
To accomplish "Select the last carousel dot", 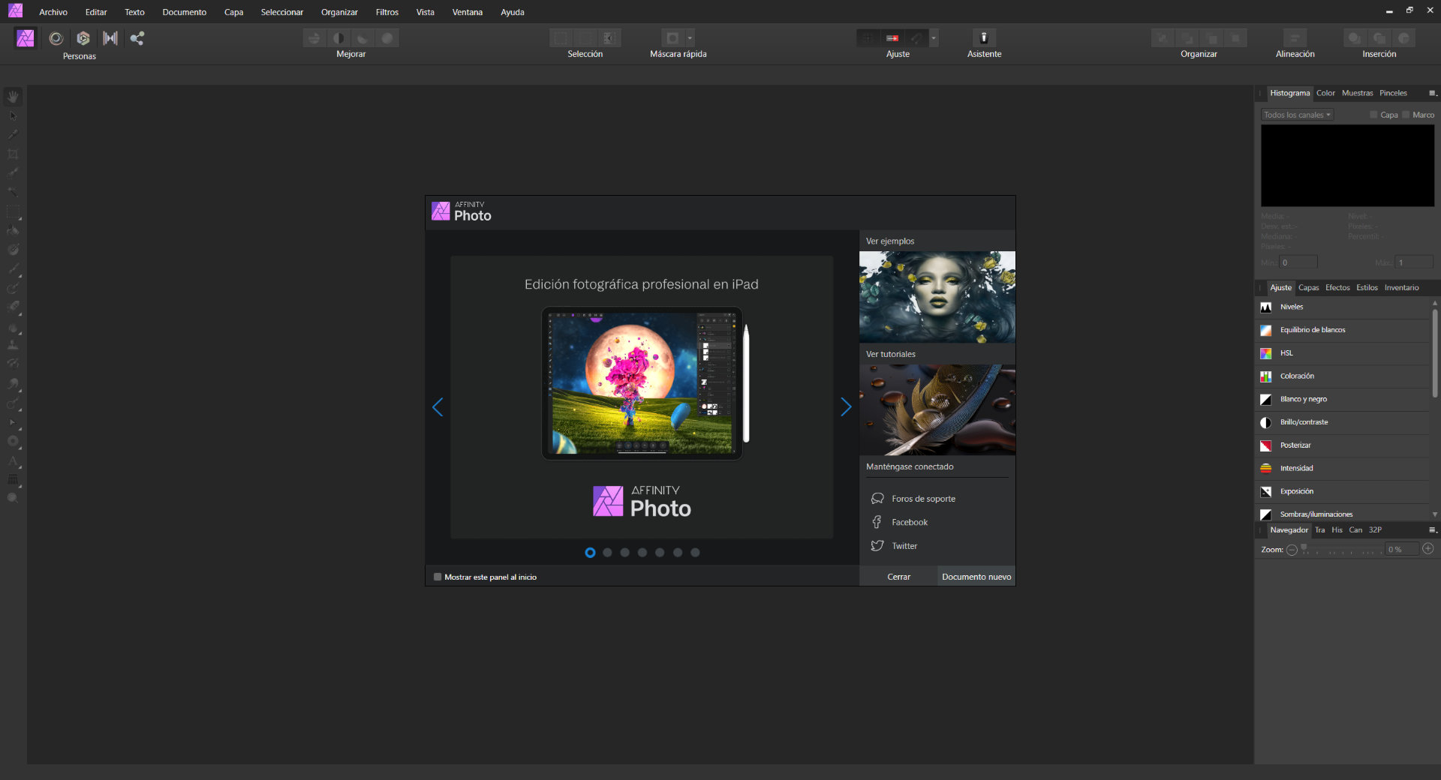I will pyautogui.click(x=695, y=553).
